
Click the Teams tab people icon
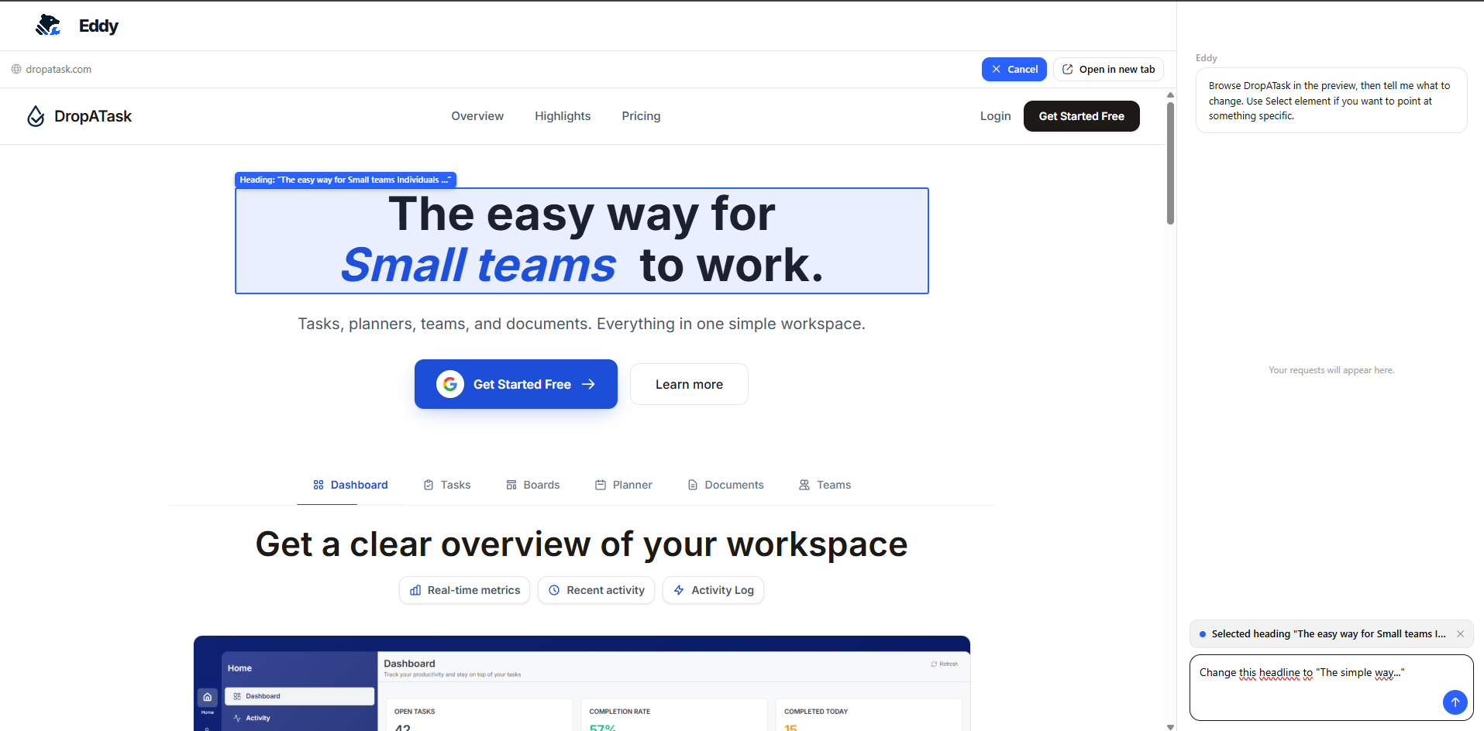[804, 485]
